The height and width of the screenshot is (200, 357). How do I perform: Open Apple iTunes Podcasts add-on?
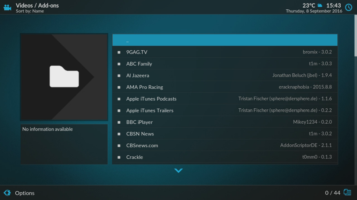coord(225,99)
